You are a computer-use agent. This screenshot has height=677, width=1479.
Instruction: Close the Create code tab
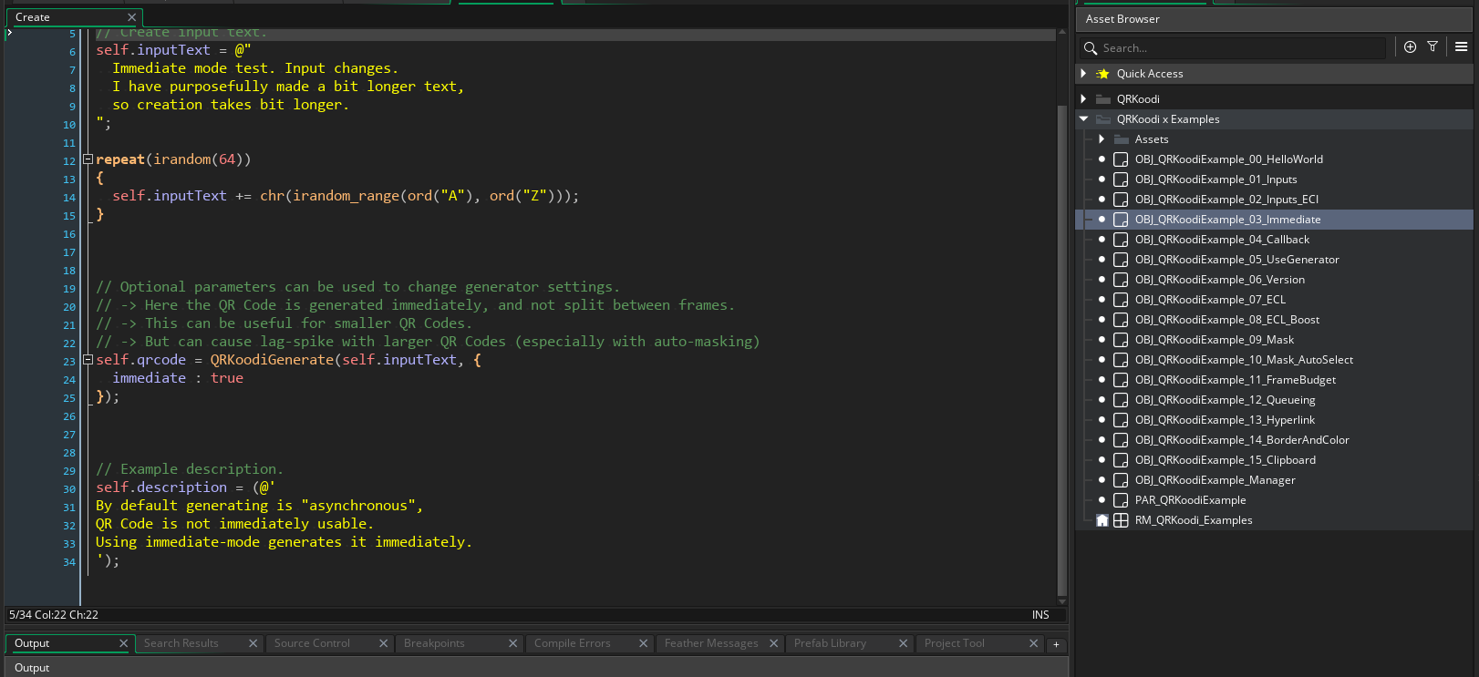click(131, 17)
